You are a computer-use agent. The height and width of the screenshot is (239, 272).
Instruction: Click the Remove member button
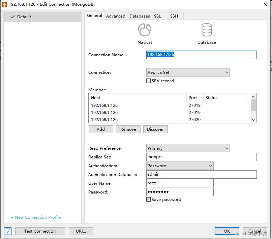pyautogui.click(x=128, y=129)
